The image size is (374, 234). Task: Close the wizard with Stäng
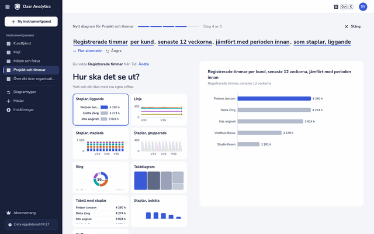click(x=352, y=26)
